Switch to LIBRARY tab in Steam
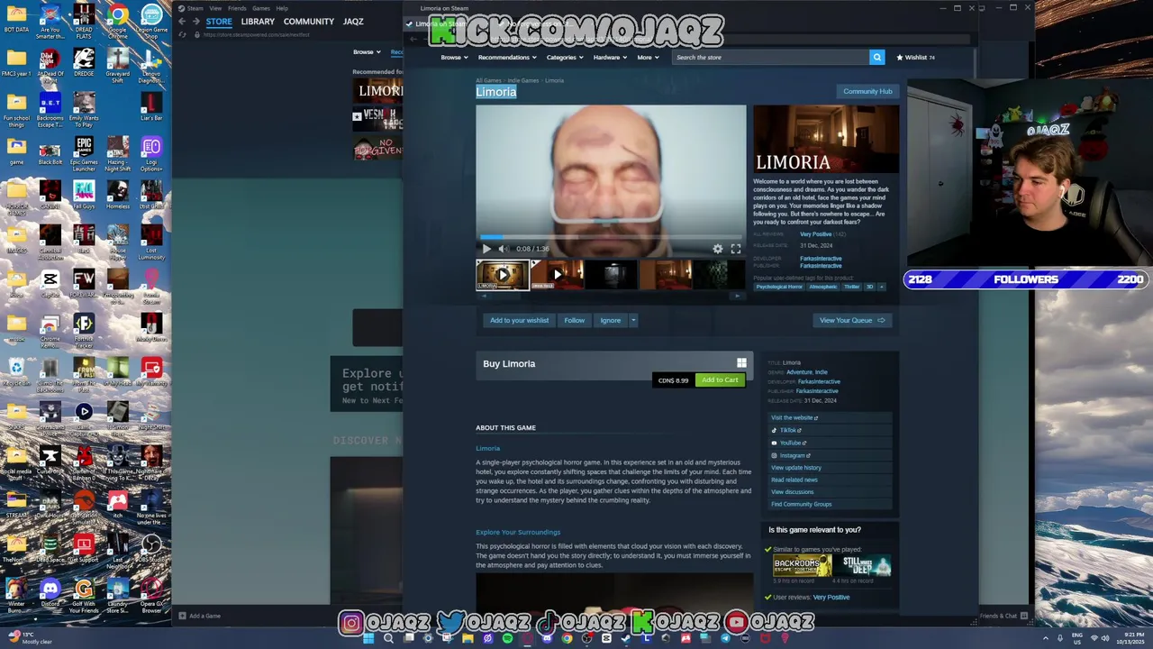Viewport: 1153px width, 649px height. 258,22
